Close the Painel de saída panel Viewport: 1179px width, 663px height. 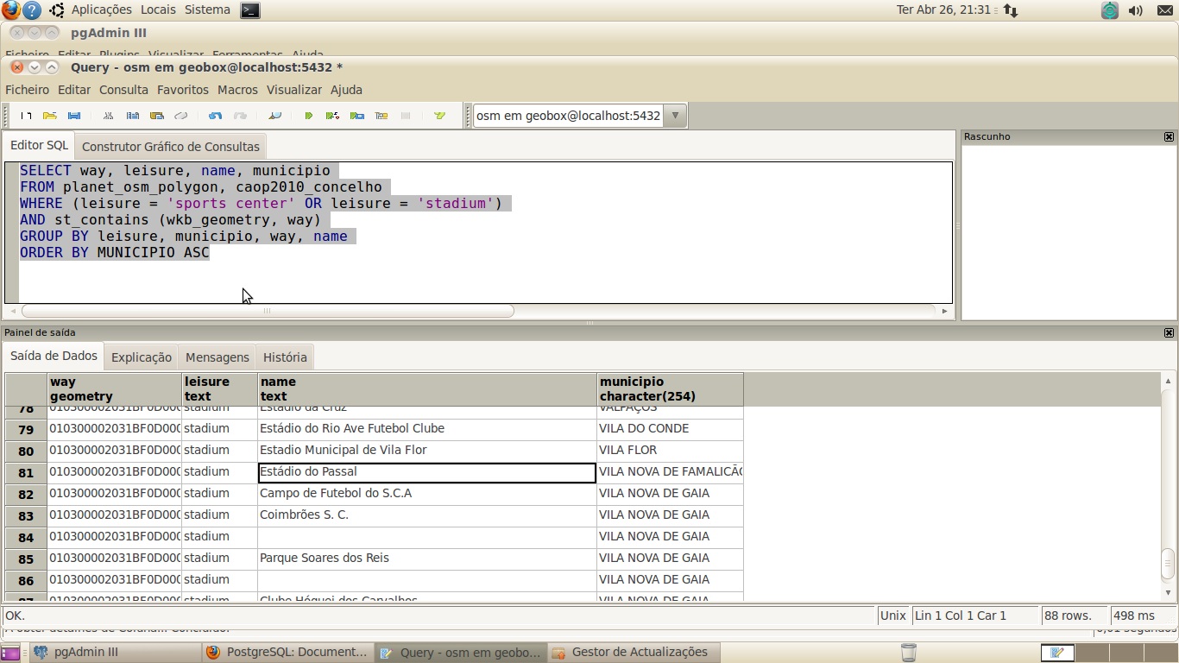1169,332
